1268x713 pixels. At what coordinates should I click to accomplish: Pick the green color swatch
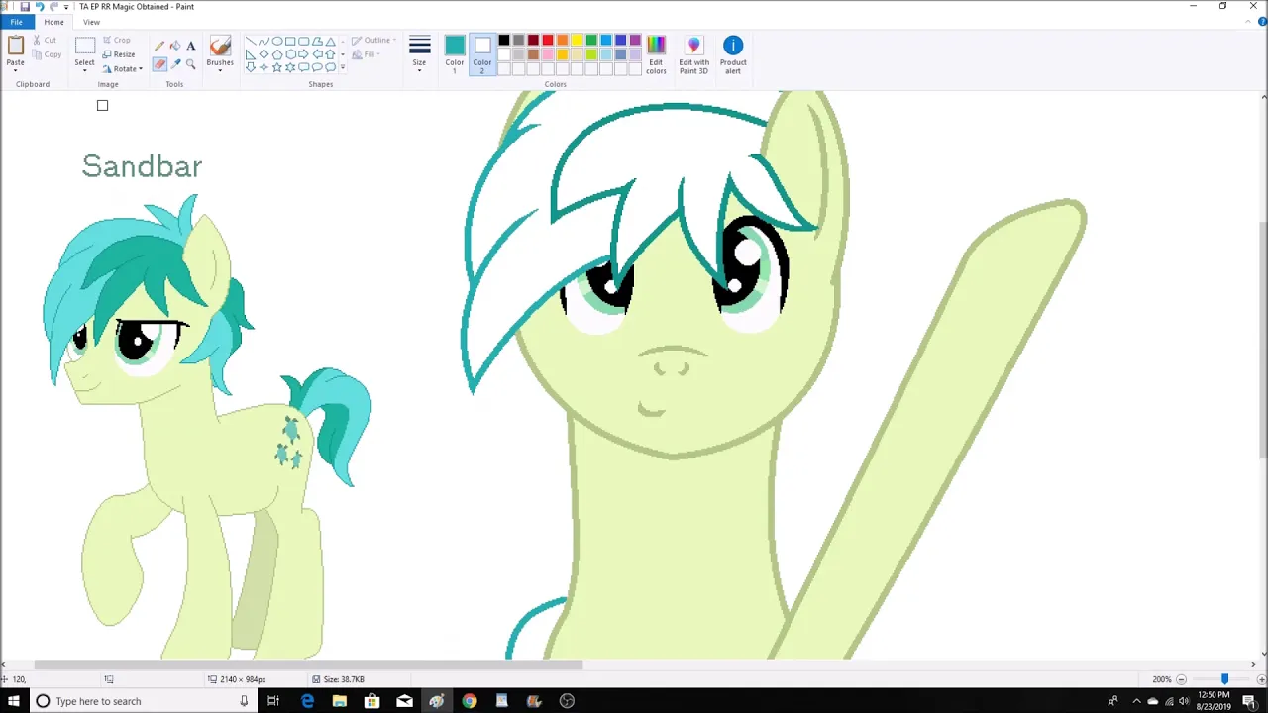click(x=591, y=41)
